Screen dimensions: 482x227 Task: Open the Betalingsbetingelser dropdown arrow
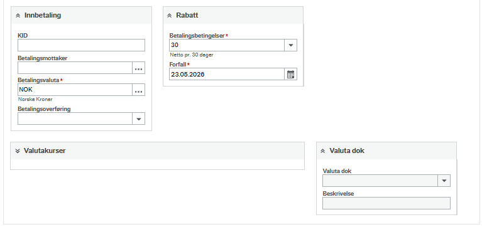coord(291,45)
